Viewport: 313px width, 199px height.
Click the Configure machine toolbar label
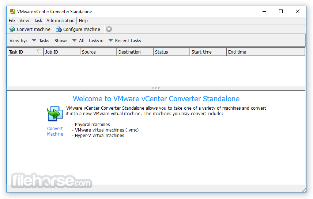(82, 30)
